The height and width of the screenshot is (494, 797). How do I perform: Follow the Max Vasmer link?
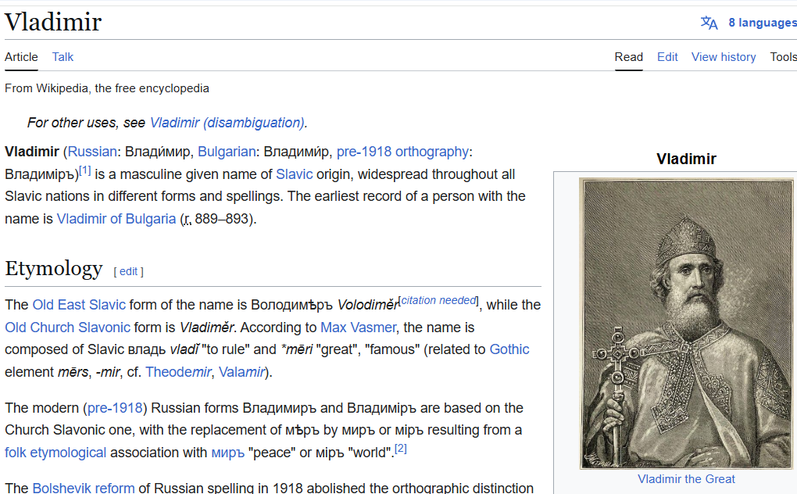click(x=358, y=328)
